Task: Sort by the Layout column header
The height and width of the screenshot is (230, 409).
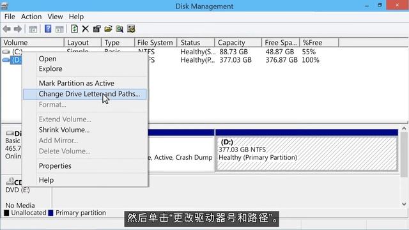Action: click(x=82, y=43)
